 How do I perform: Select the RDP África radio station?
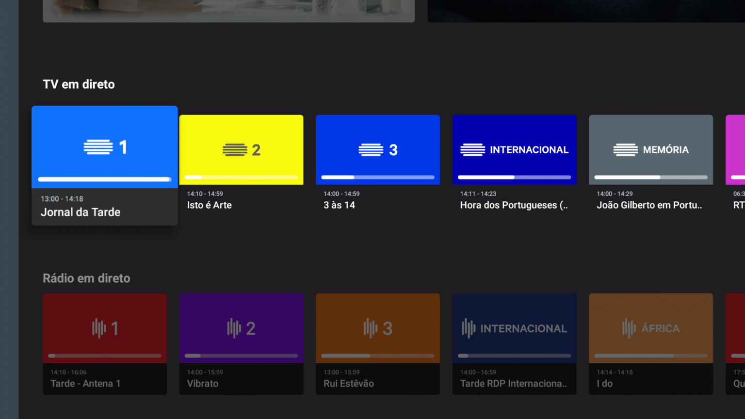point(650,328)
